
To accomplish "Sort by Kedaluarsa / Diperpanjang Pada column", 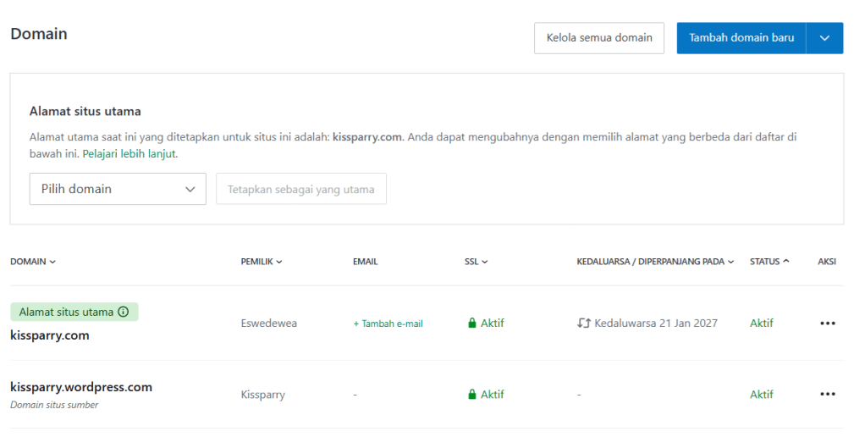I will point(655,262).
